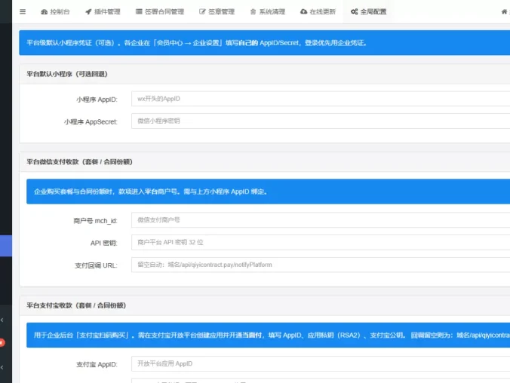Focus the 小程序 AppSecret input field
Viewport: 510px width, 383px height.
tap(321, 121)
